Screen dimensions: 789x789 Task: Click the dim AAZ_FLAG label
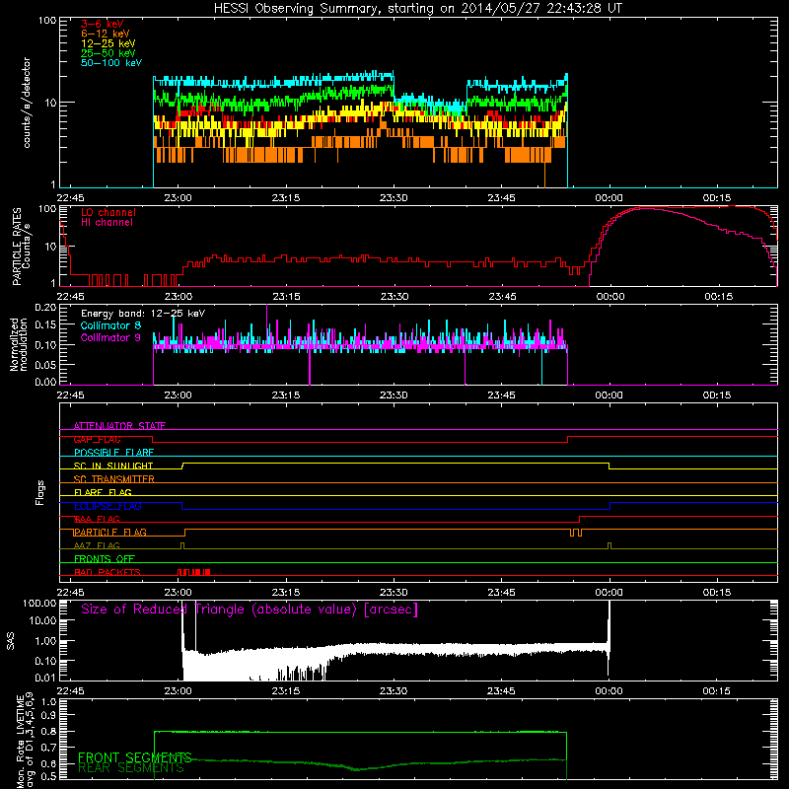click(97, 545)
